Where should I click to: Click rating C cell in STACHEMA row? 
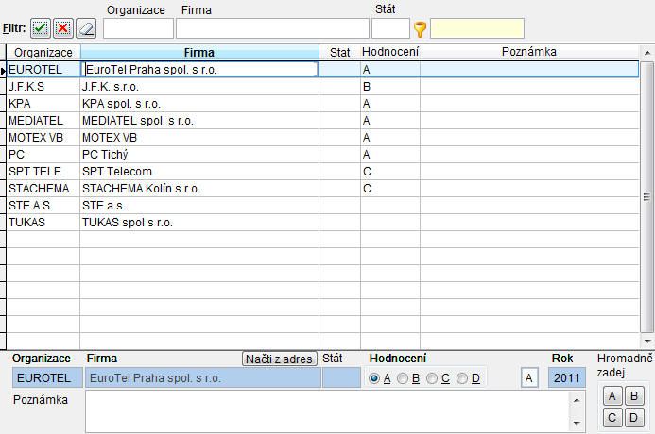coord(390,189)
